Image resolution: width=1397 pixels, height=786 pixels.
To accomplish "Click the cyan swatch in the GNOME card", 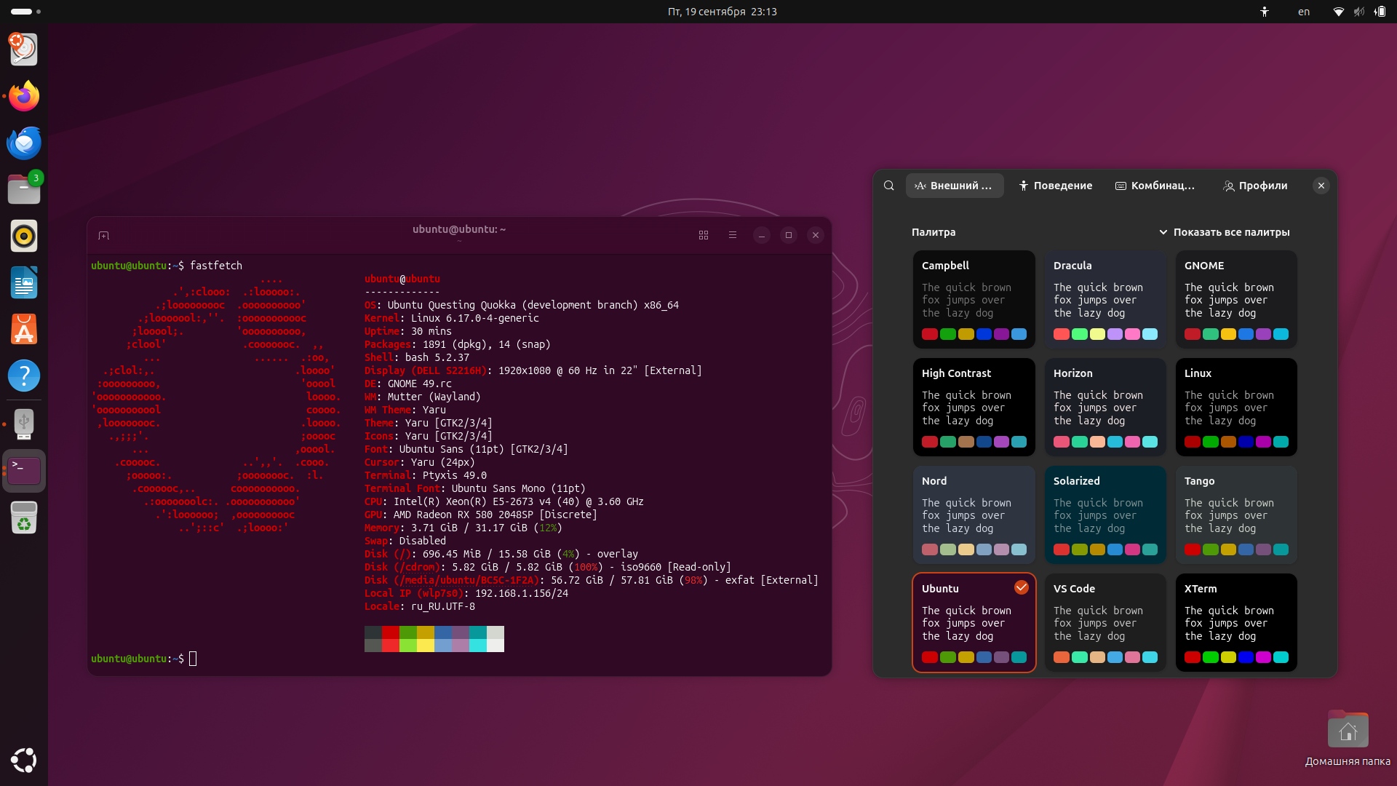I will pos(1281,334).
